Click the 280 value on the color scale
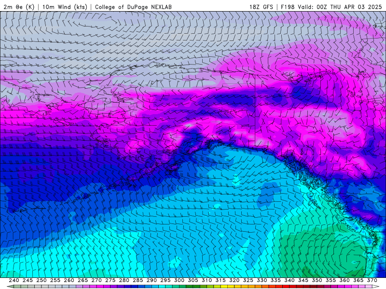 124,280
